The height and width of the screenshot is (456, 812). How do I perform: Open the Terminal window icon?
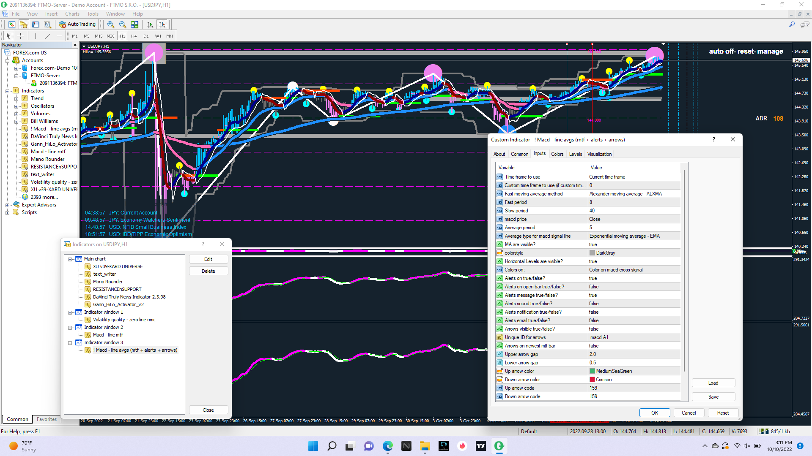click(x=36, y=24)
